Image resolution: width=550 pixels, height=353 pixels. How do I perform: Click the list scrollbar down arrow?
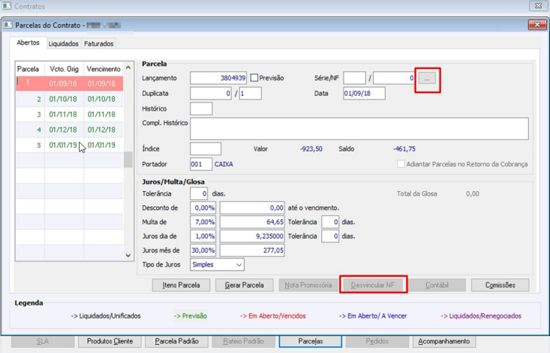pos(128,256)
